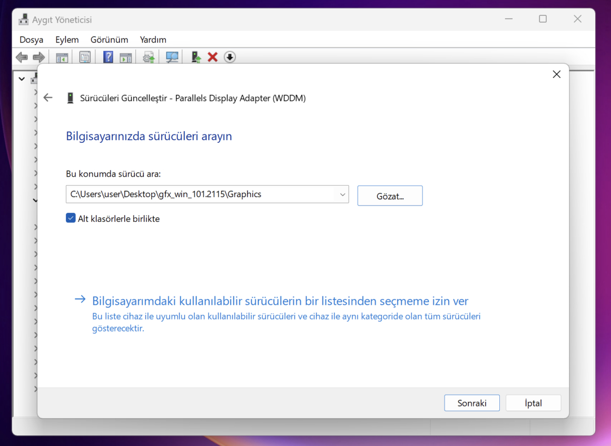Click the Add driver green-arrow icon
This screenshot has height=446, width=611.
[196, 57]
